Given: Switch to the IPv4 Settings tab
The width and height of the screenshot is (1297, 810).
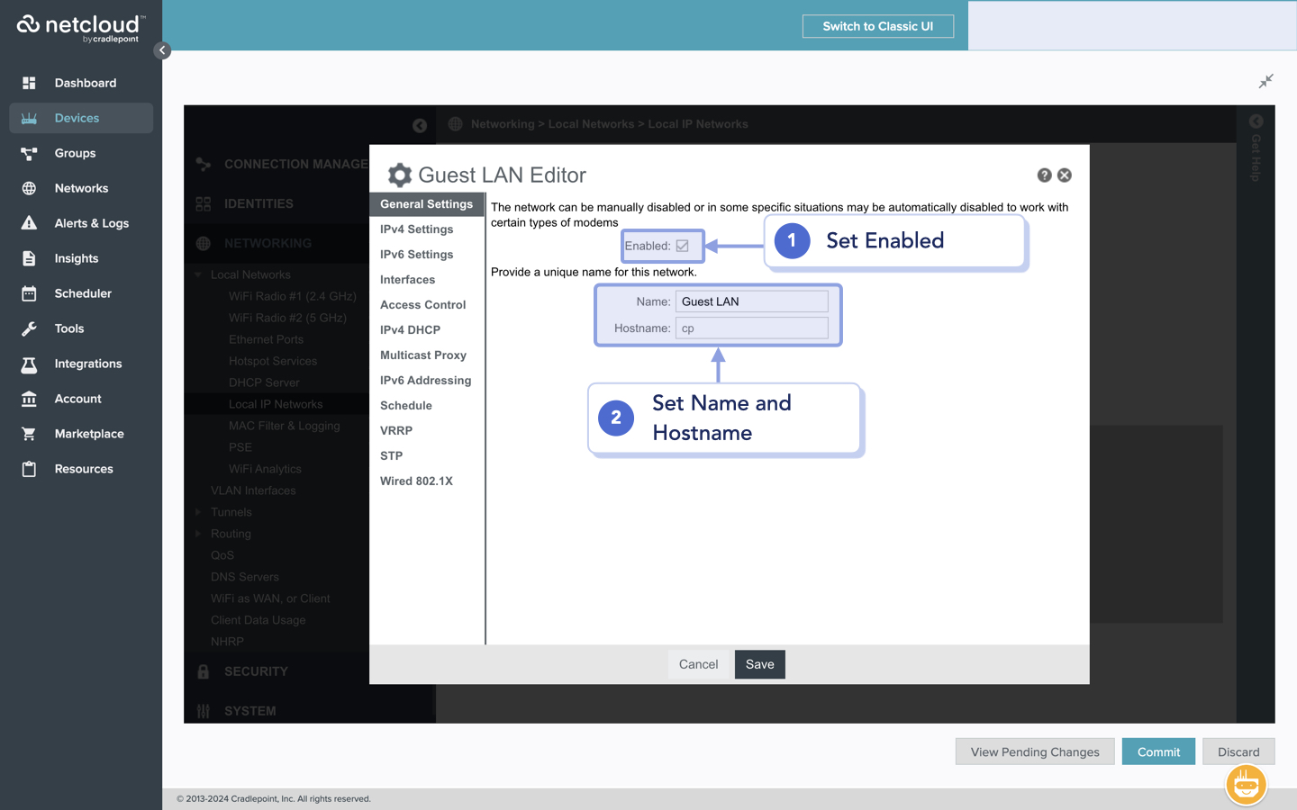Looking at the screenshot, I should (x=416, y=229).
